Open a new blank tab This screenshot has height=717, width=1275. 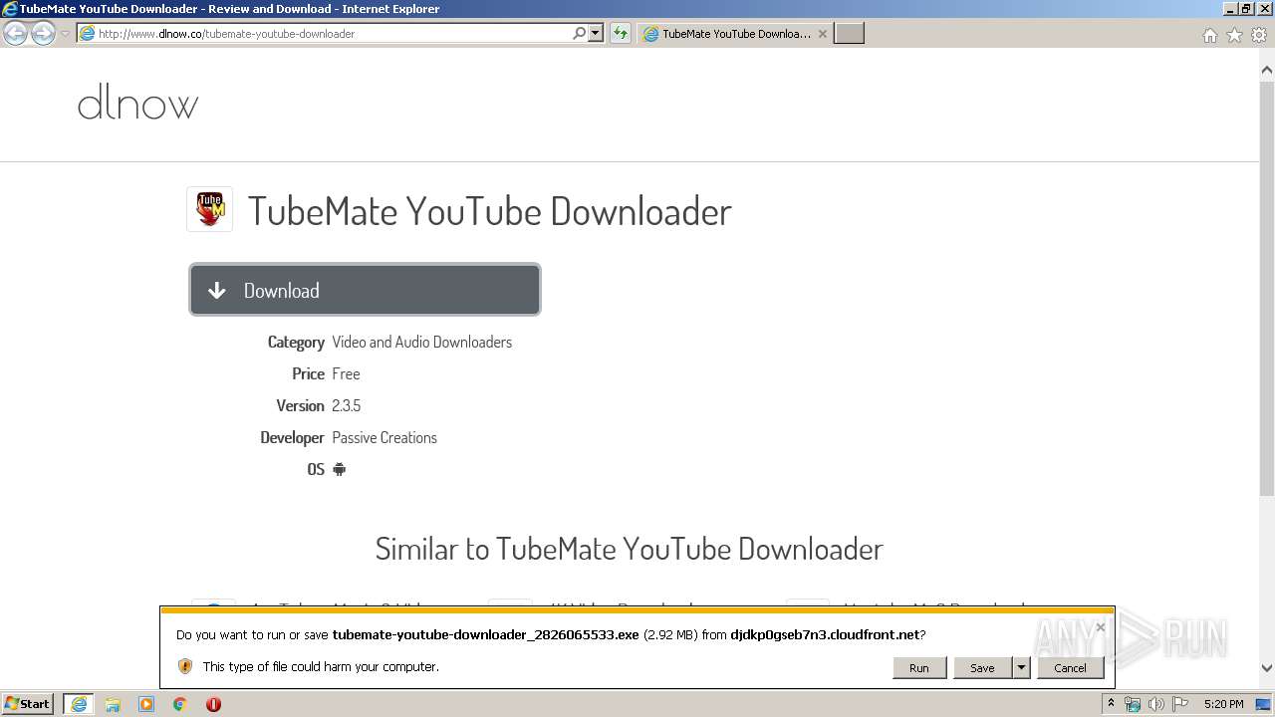(x=849, y=33)
